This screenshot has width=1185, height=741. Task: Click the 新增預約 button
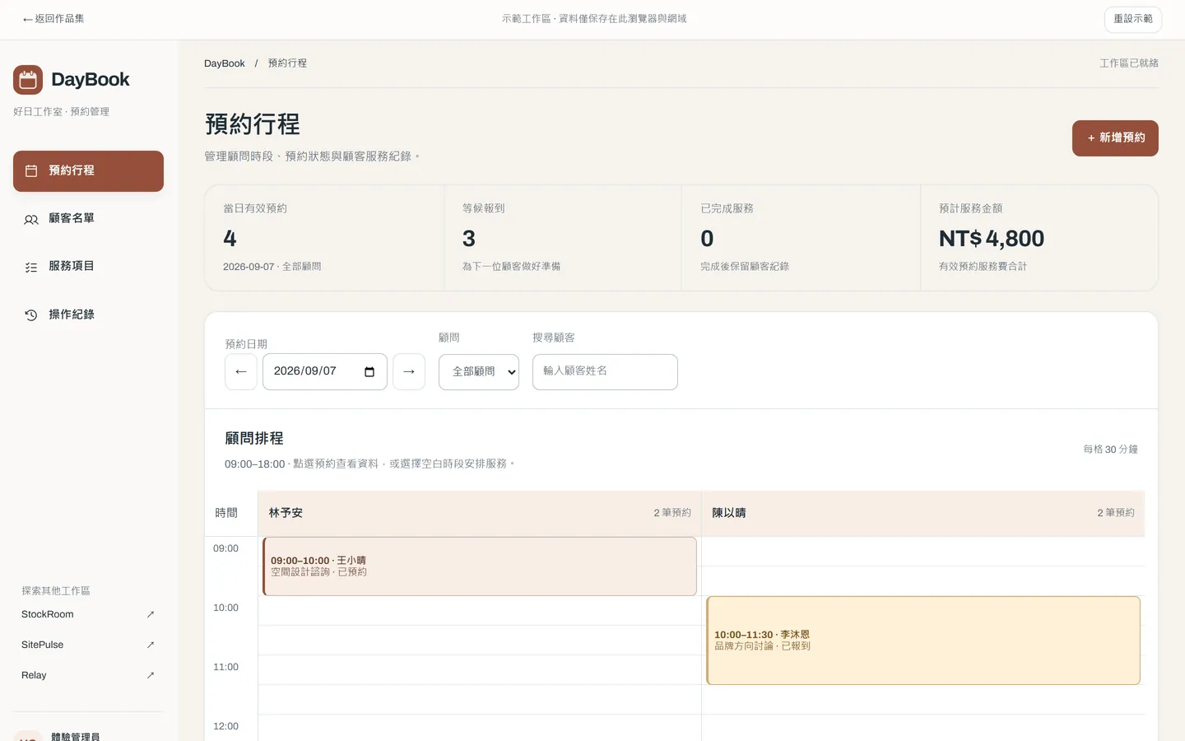1115,138
